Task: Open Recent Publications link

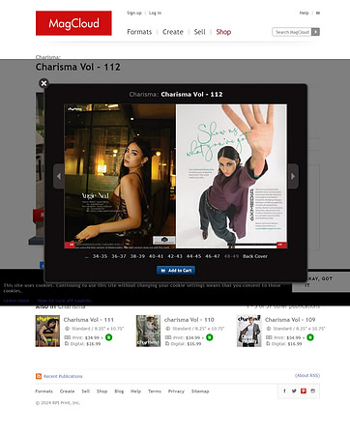Action: tap(63, 376)
